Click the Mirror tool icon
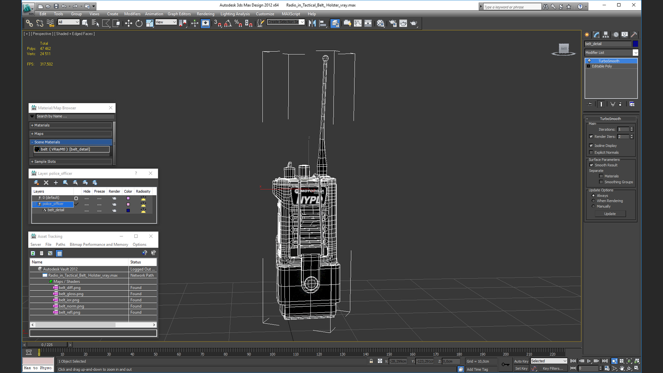663x373 pixels. pos(312,23)
